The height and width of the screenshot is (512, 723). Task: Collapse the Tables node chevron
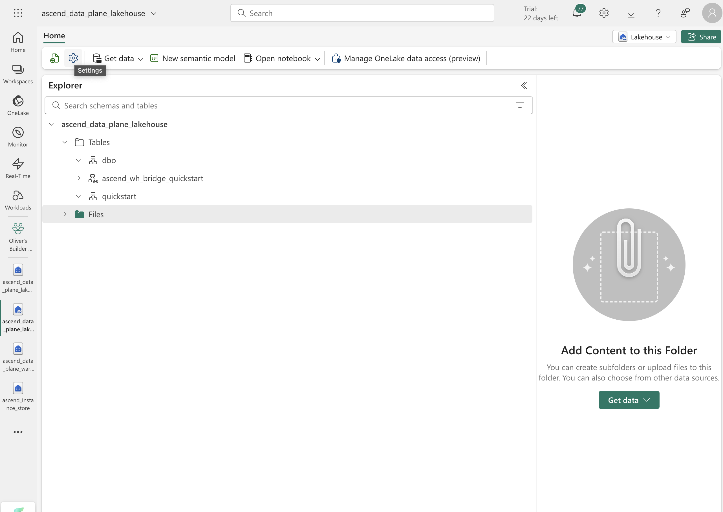tap(65, 142)
